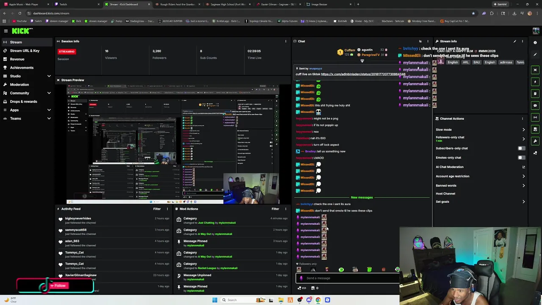Bookmark this page with star icon
Image resolution: width=542 pixels, height=305 pixels.
(473, 13)
